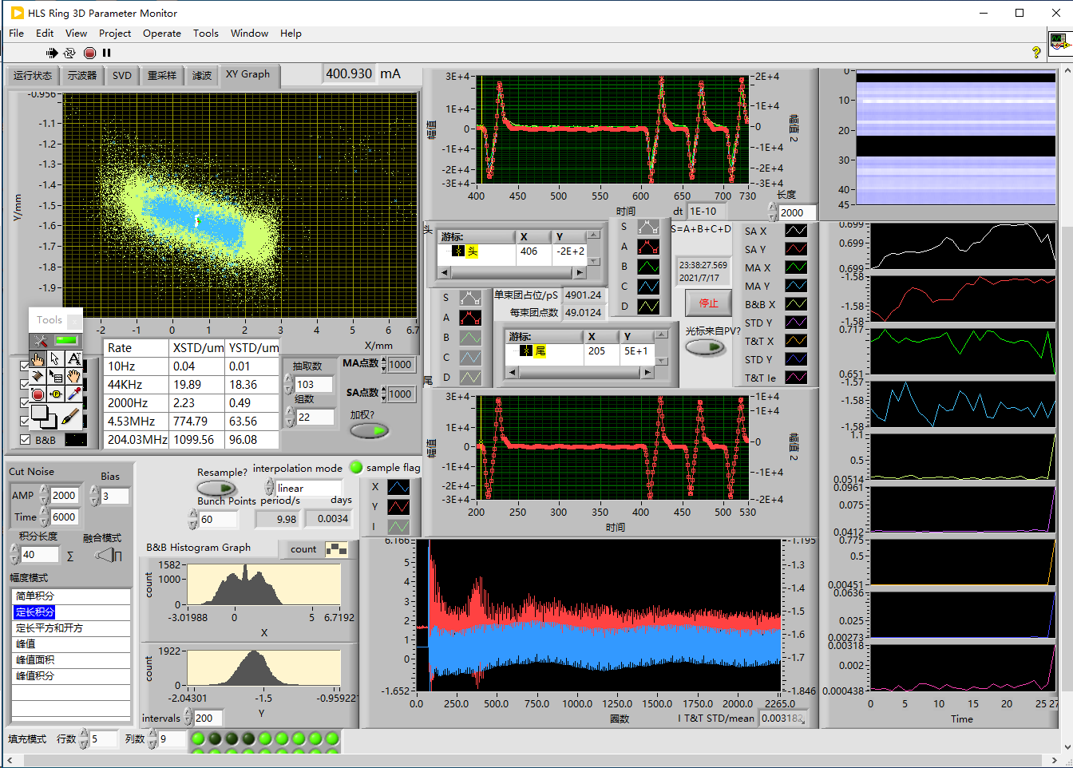Toggle the Resample? switch
Image resolution: width=1073 pixels, height=768 pixels.
coord(216,488)
